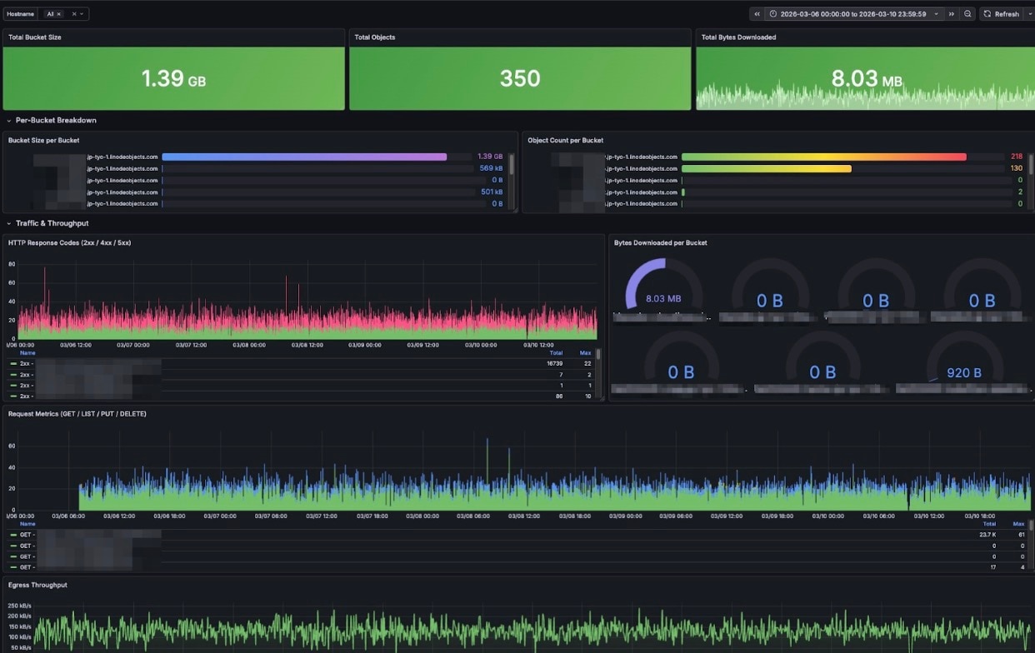Shift time range later with the » arrow
Screen dimensions: 1035x653
tap(952, 13)
